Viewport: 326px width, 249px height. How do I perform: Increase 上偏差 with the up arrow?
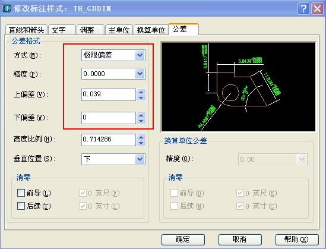coord(141,92)
